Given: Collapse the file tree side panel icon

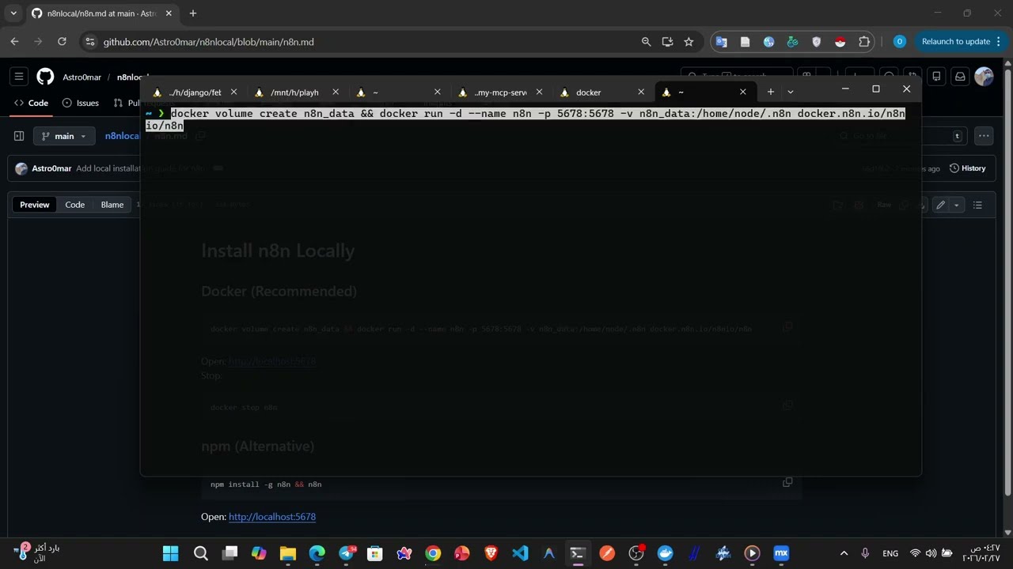Looking at the screenshot, I should [x=19, y=136].
